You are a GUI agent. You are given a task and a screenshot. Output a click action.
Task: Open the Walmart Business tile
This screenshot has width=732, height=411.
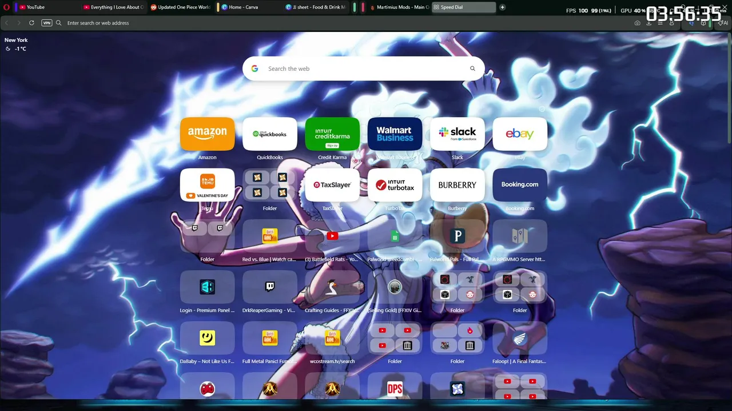[395, 134]
